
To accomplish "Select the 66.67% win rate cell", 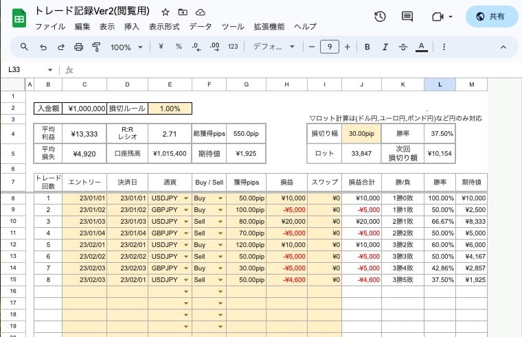I will click(x=440, y=222).
